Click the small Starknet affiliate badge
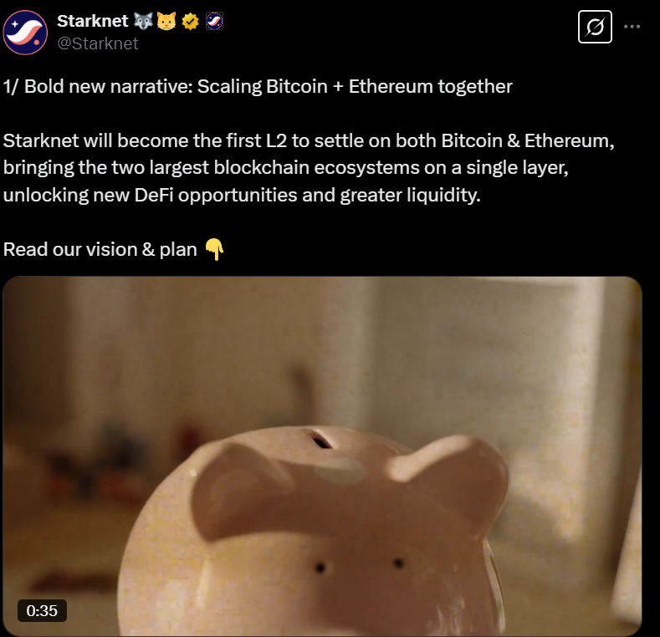The image size is (660, 637). tap(214, 21)
